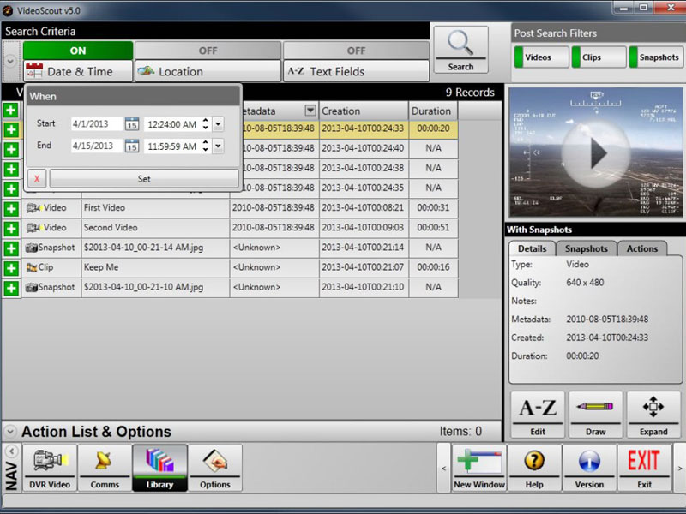Click the Date & Time calendar icon

pos(34,71)
